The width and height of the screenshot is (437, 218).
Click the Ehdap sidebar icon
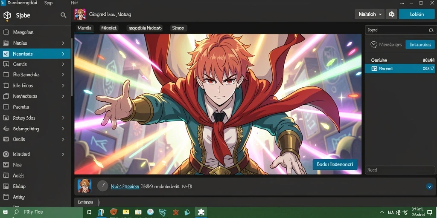pyautogui.click(x=6, y=186)
